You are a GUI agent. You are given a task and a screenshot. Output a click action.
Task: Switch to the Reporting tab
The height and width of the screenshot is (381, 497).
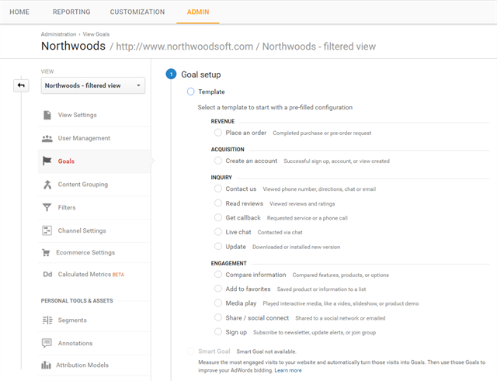pyautogui.click(x=71, y=12)
